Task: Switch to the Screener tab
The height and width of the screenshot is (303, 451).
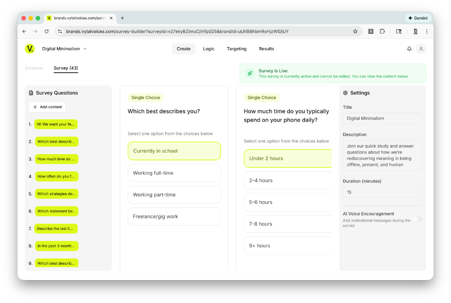Action: (34, 68)
